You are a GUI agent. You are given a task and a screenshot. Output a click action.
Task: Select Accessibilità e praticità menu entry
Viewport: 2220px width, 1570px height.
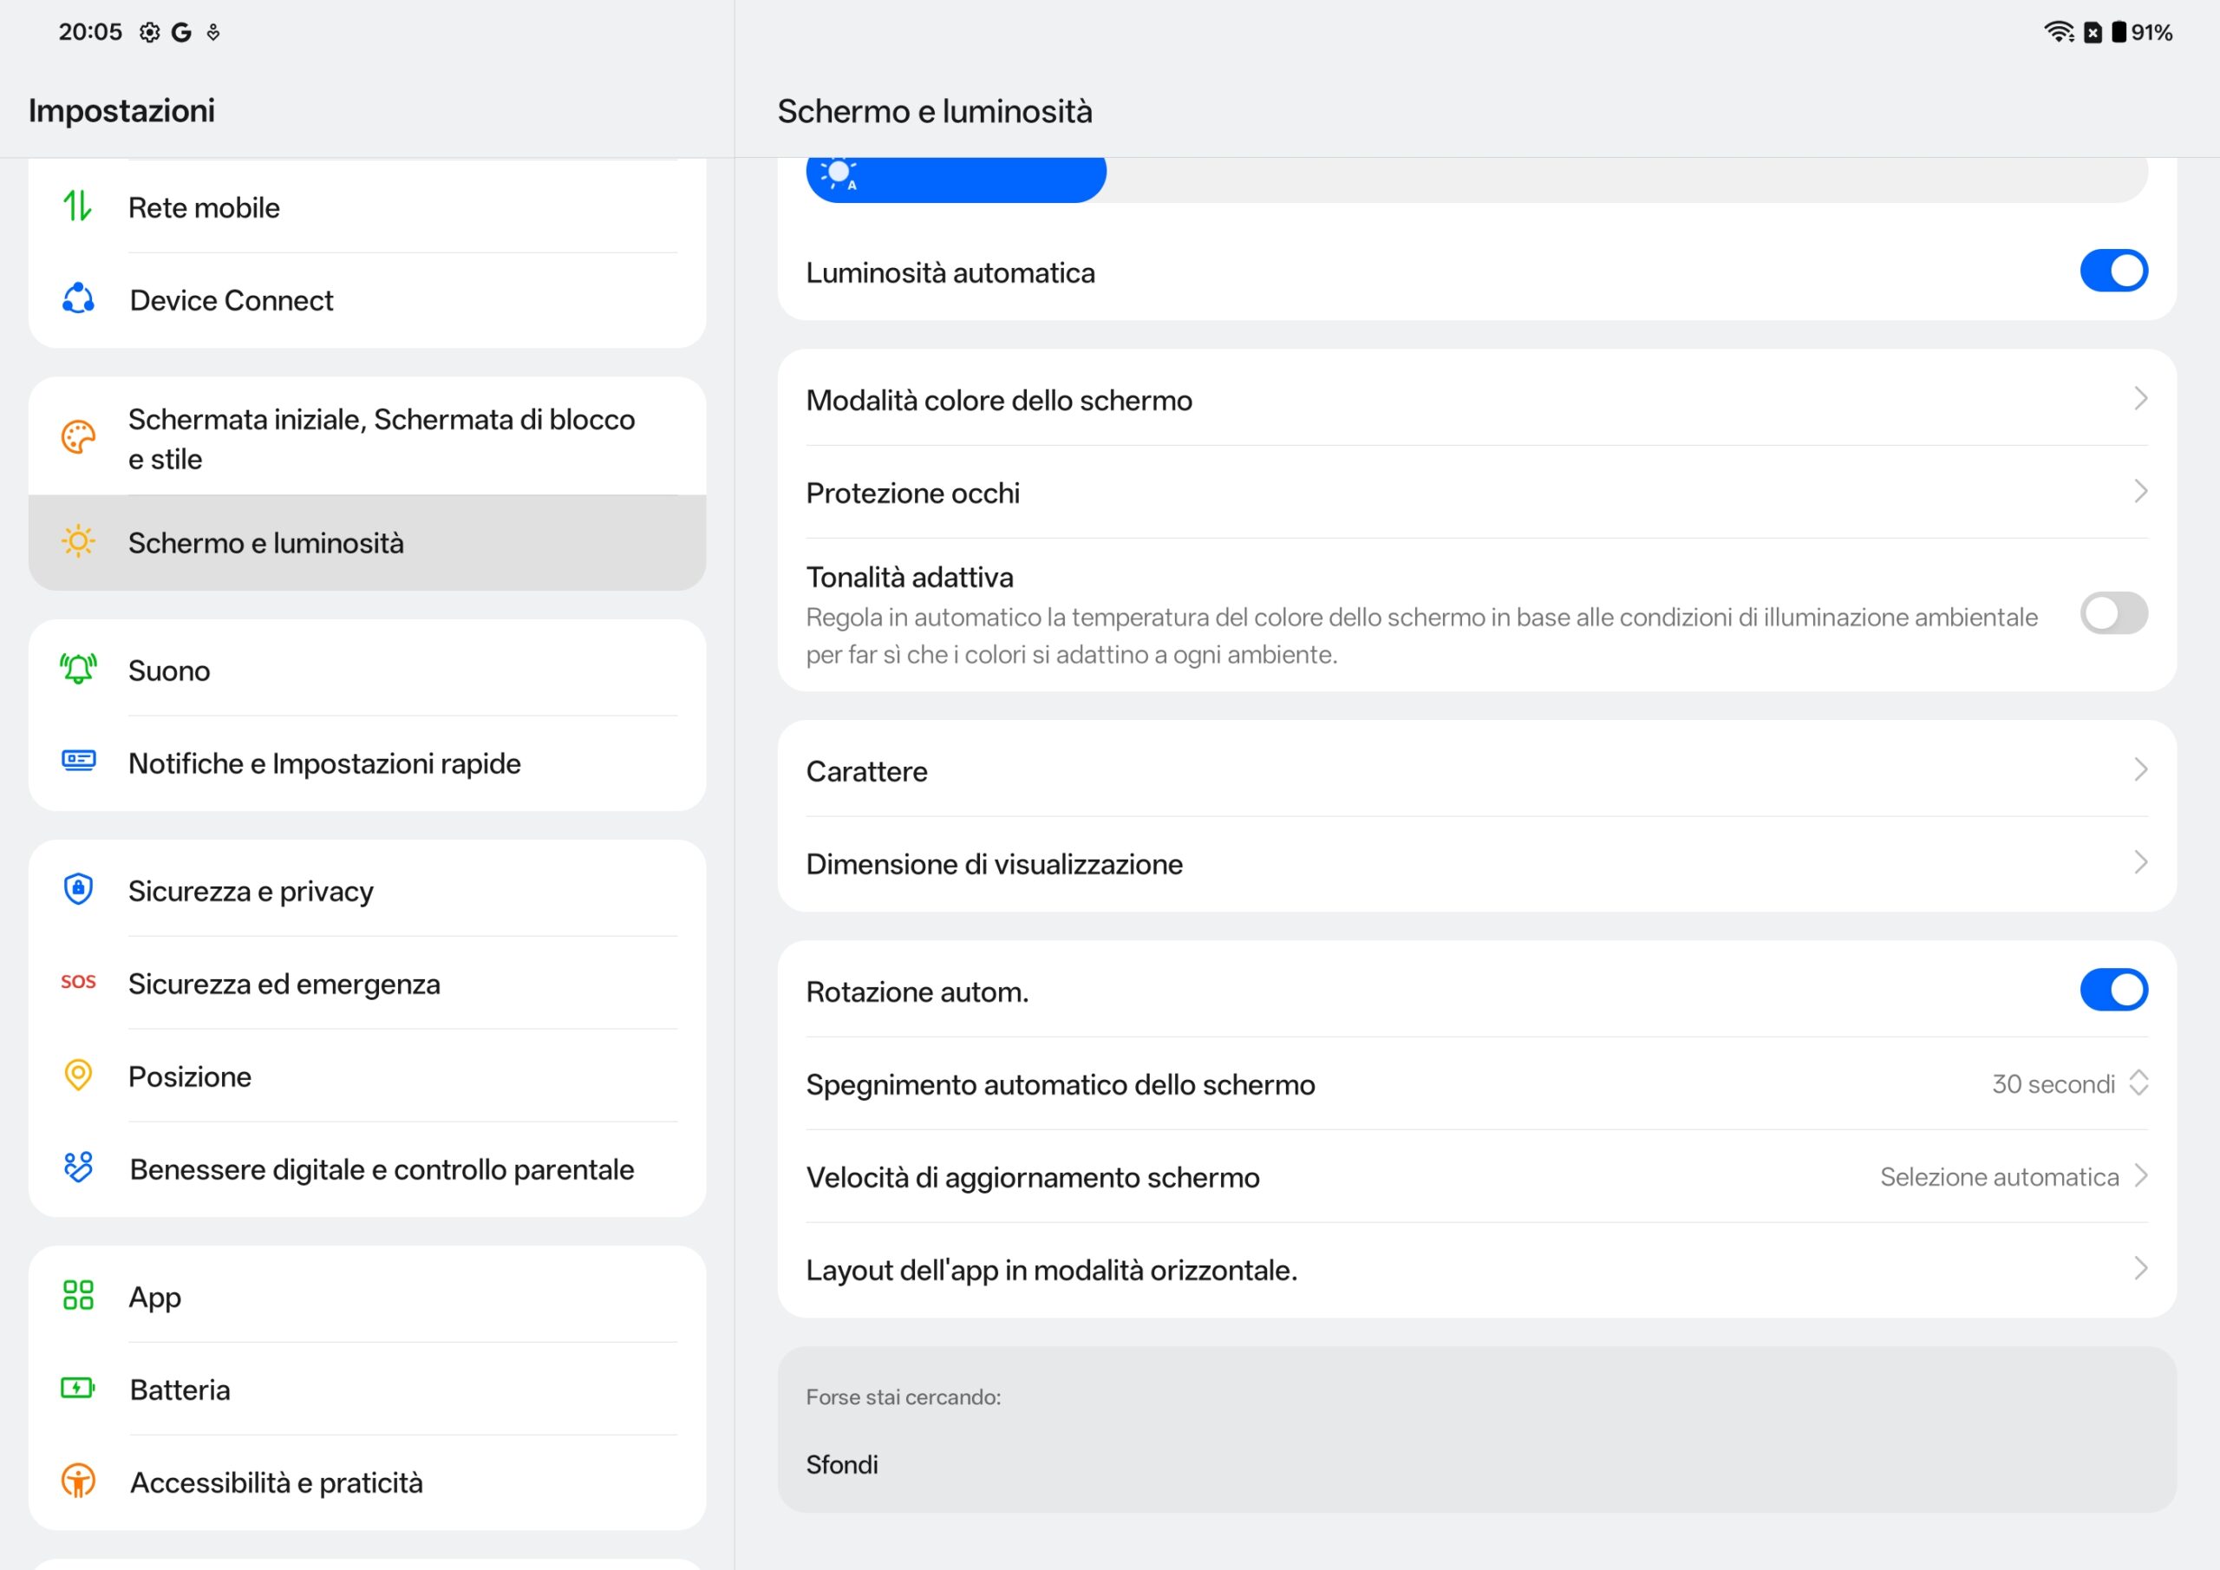pos(276,1482)
